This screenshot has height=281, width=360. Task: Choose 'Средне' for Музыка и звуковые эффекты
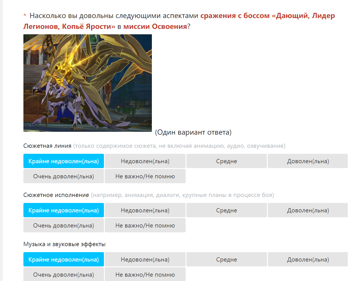point(227,259)
